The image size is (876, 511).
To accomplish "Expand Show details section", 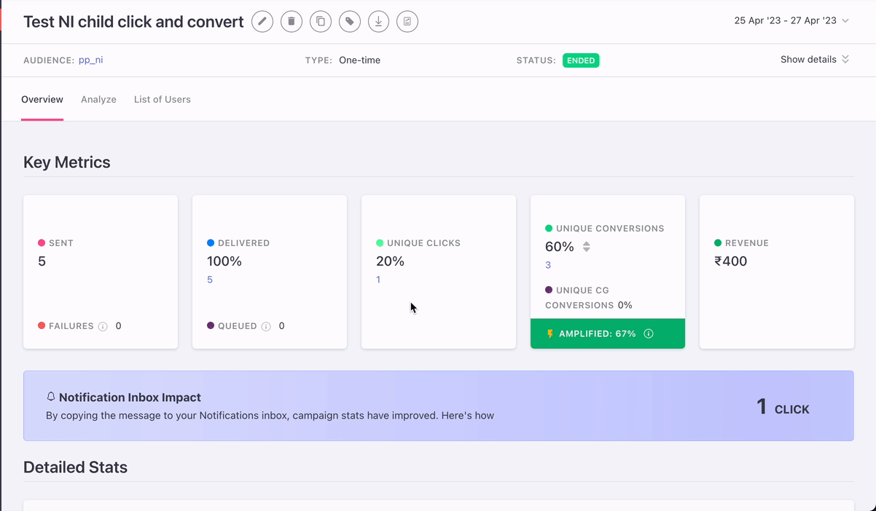I will (x=814, y=60).
